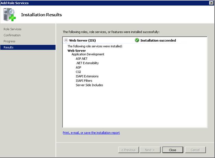Viewport: 215px width, 158px height.
Task: Click the Web Server (IIS) heading
Action: tap(82, 40)
